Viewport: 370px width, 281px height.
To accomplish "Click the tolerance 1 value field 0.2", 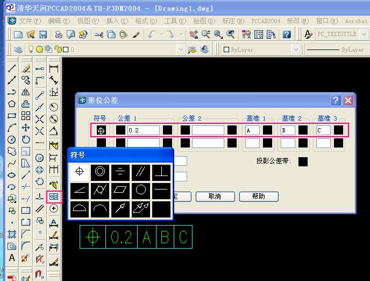I will point(144,130).
